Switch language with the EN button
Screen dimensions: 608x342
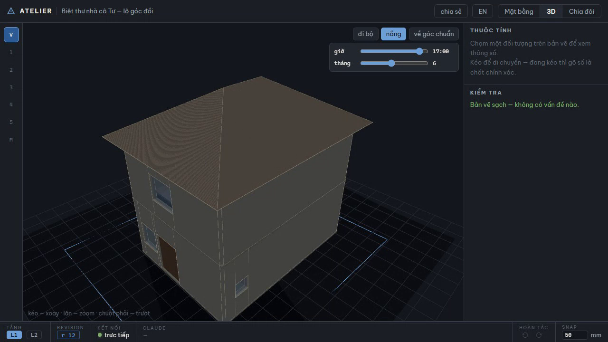[483, 11]
